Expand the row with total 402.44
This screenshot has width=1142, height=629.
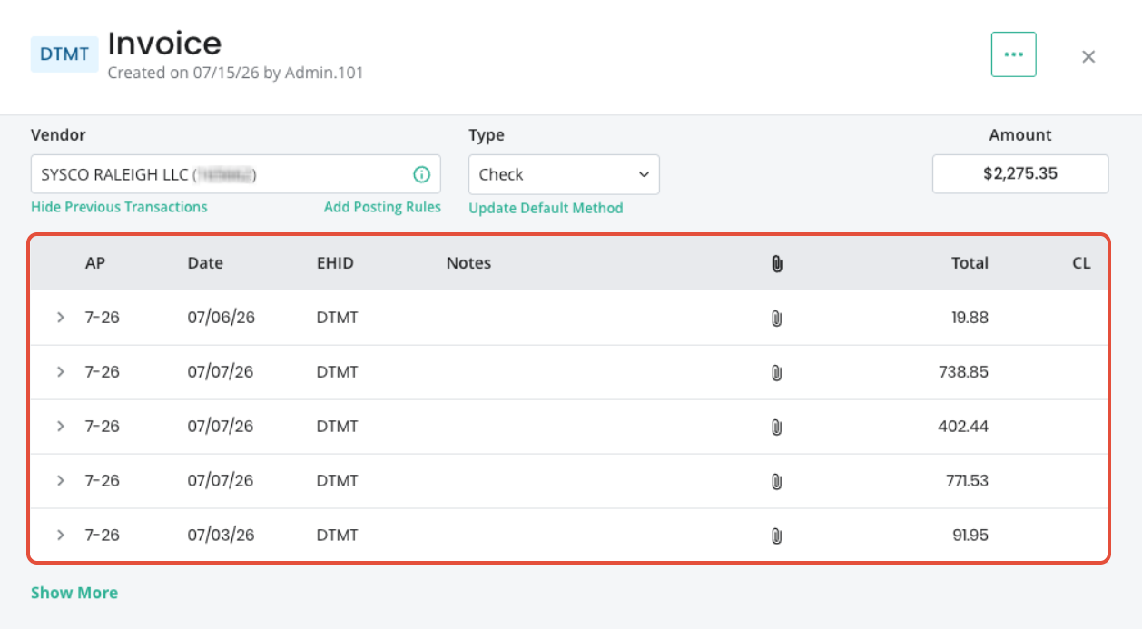61,427
